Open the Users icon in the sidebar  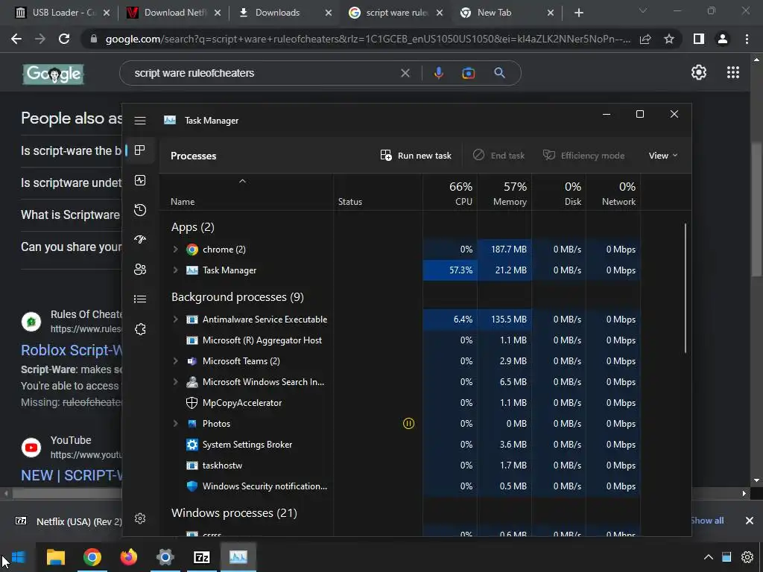140,270
